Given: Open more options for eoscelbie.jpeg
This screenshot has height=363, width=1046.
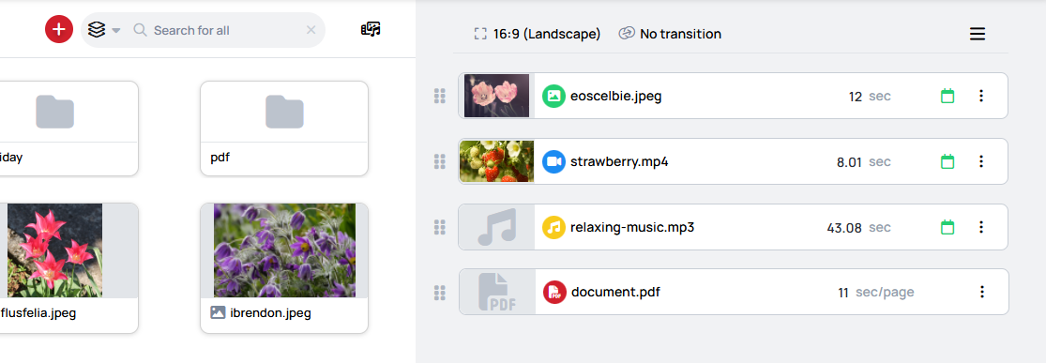Looking at the screenshot, I should [x=981, y=96].
